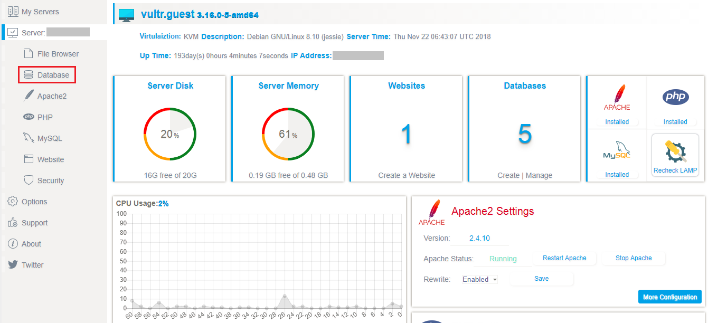Open the Apache2 sidebar menu item
This screenshot has width=708, height=323.
coord(52,96)
